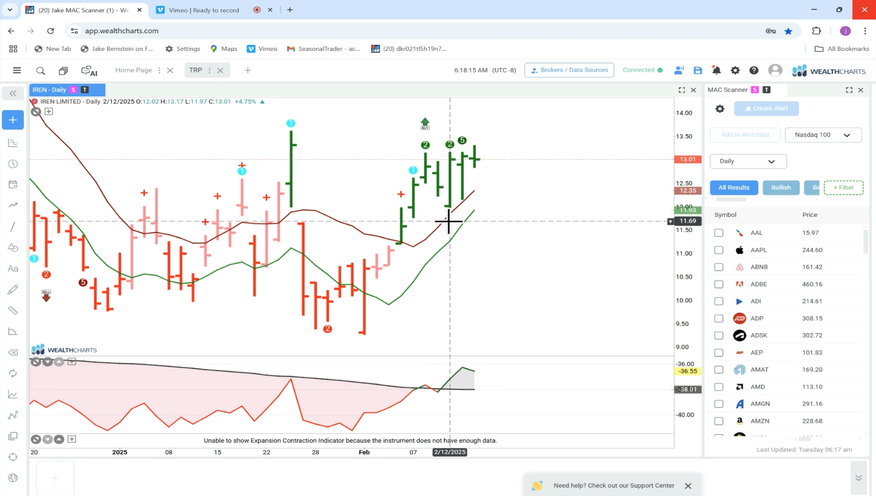This screenshot has width=876, height=496.
Task: Select the crosshair target tool
Action: (13, 457)
